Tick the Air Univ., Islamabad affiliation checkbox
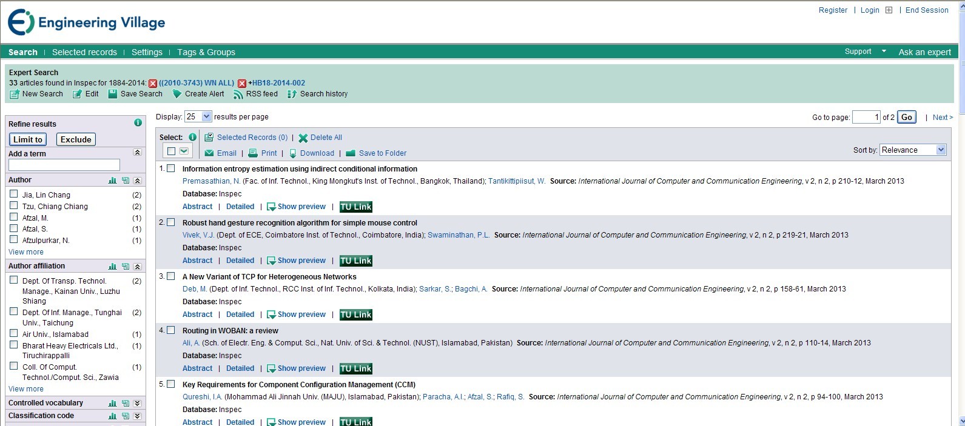Screen dimensions: 965x426 [x=14, y=333]
